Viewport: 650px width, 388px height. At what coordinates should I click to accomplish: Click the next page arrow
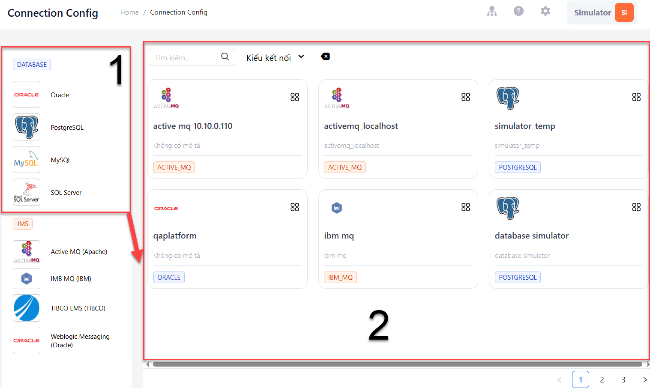point(645,379)
